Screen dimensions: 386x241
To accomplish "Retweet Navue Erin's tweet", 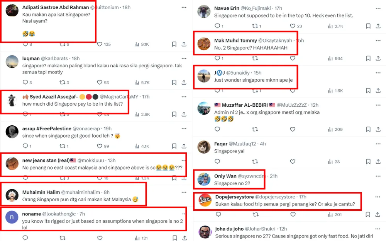I will pos(255,26).
